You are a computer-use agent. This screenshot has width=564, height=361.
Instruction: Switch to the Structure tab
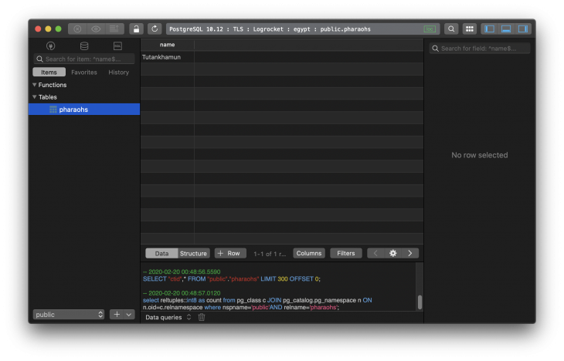(x=193, y=253)
